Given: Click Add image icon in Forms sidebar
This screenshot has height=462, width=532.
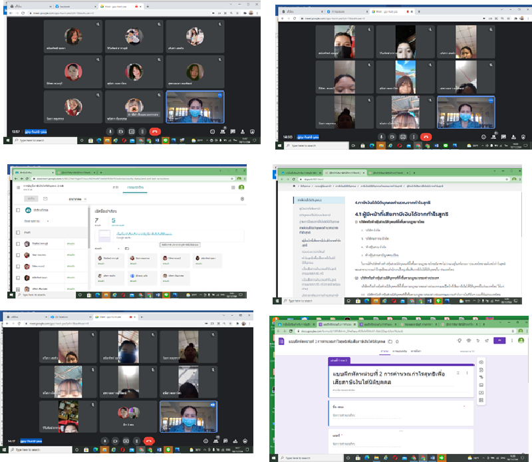Looking at the screenshot, I should point(481,385).
